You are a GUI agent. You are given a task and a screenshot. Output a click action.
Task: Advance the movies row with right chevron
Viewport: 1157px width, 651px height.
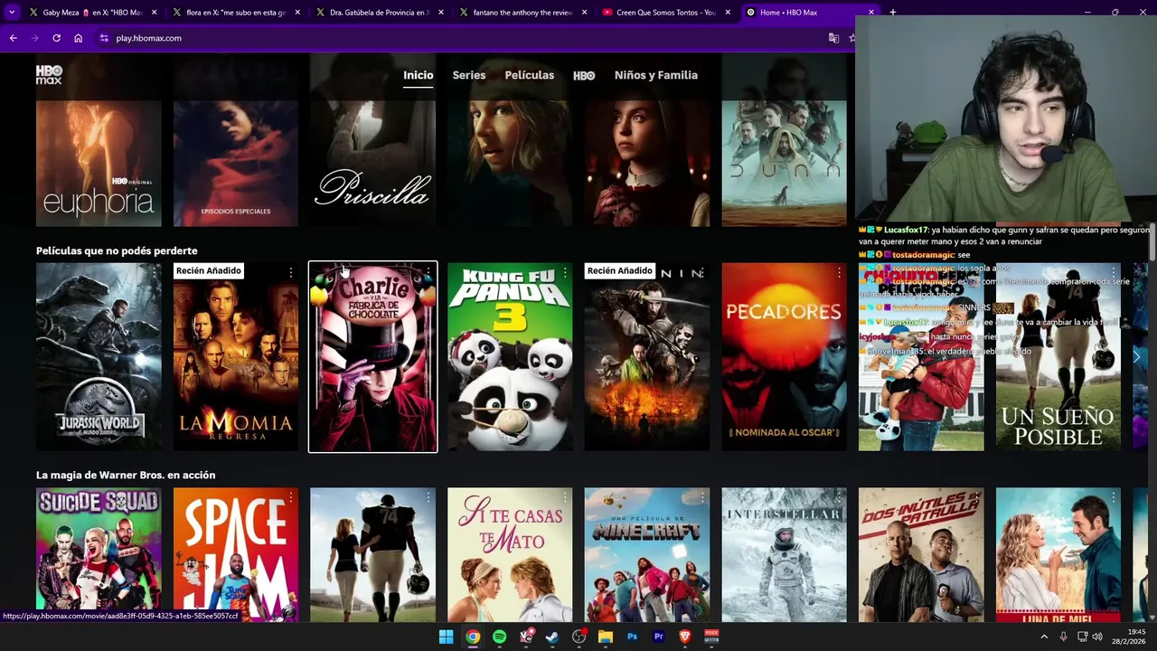tap(1136, 357)
